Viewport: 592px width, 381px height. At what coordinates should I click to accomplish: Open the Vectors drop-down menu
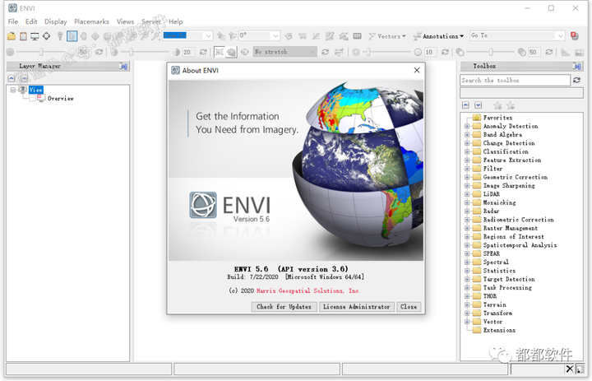click(x=387, y=36)
